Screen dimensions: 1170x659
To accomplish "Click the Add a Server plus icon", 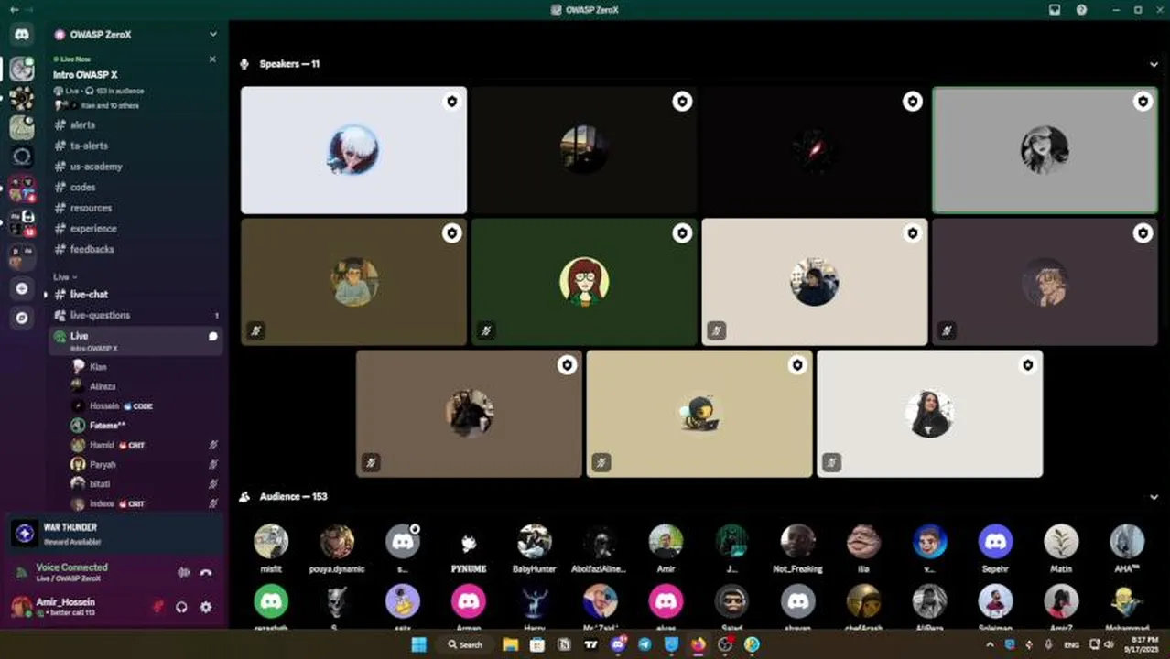I will (x=22, y=288).
